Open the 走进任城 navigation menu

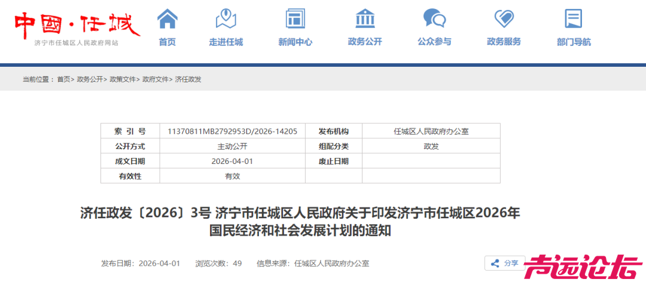(x=226, y=42)
